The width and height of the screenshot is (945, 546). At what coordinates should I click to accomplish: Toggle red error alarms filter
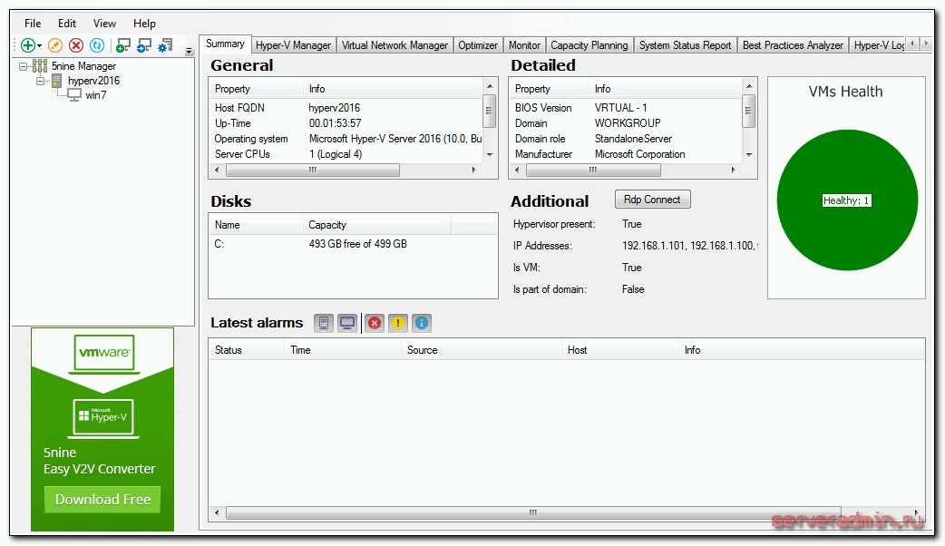coord(374,323)
